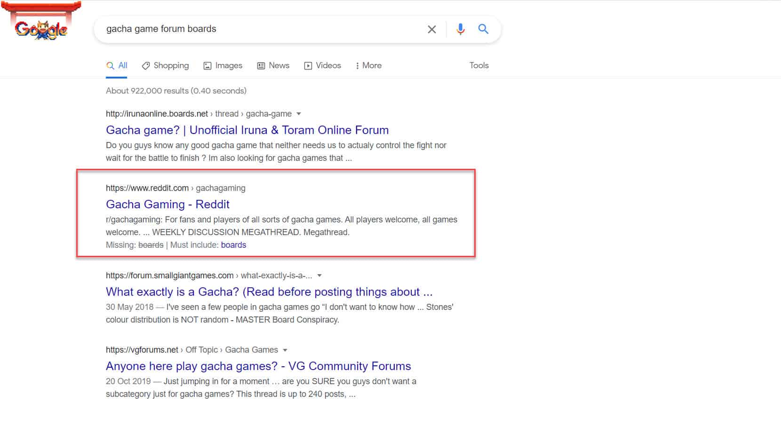The height and width of the screenshot is (426, 781).
Task: Click inside the search query text field
Action: pyautogui.click(x=259, y=29)
